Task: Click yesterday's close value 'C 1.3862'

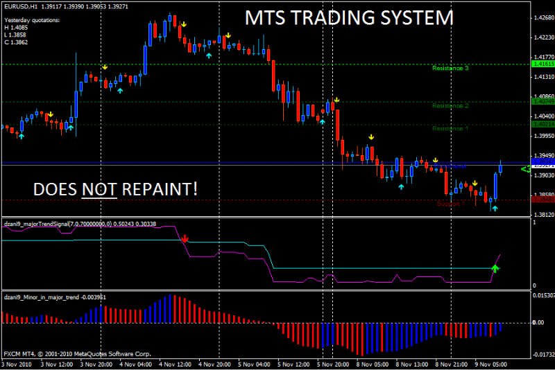Action: point(16,42)
